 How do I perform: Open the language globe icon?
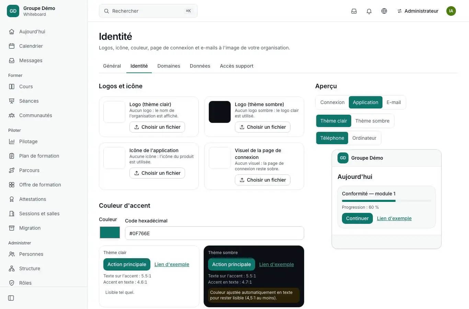tap(384, 11)
